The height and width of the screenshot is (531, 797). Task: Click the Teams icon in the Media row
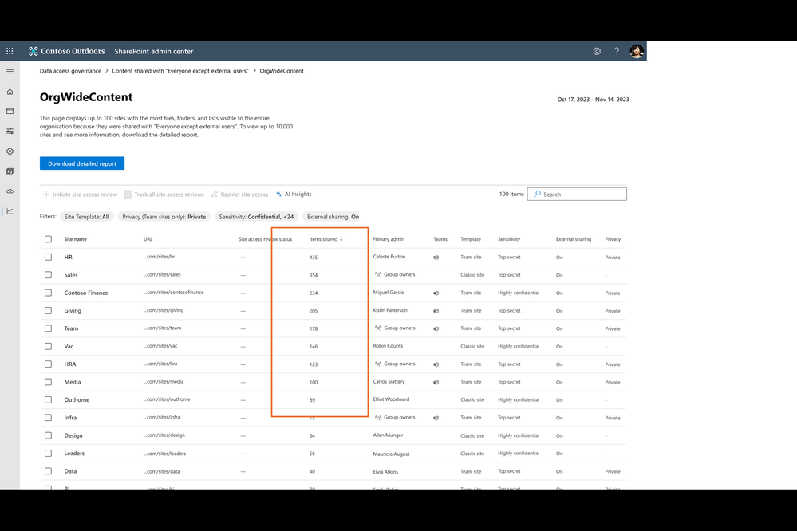click(x=436, y=382)
